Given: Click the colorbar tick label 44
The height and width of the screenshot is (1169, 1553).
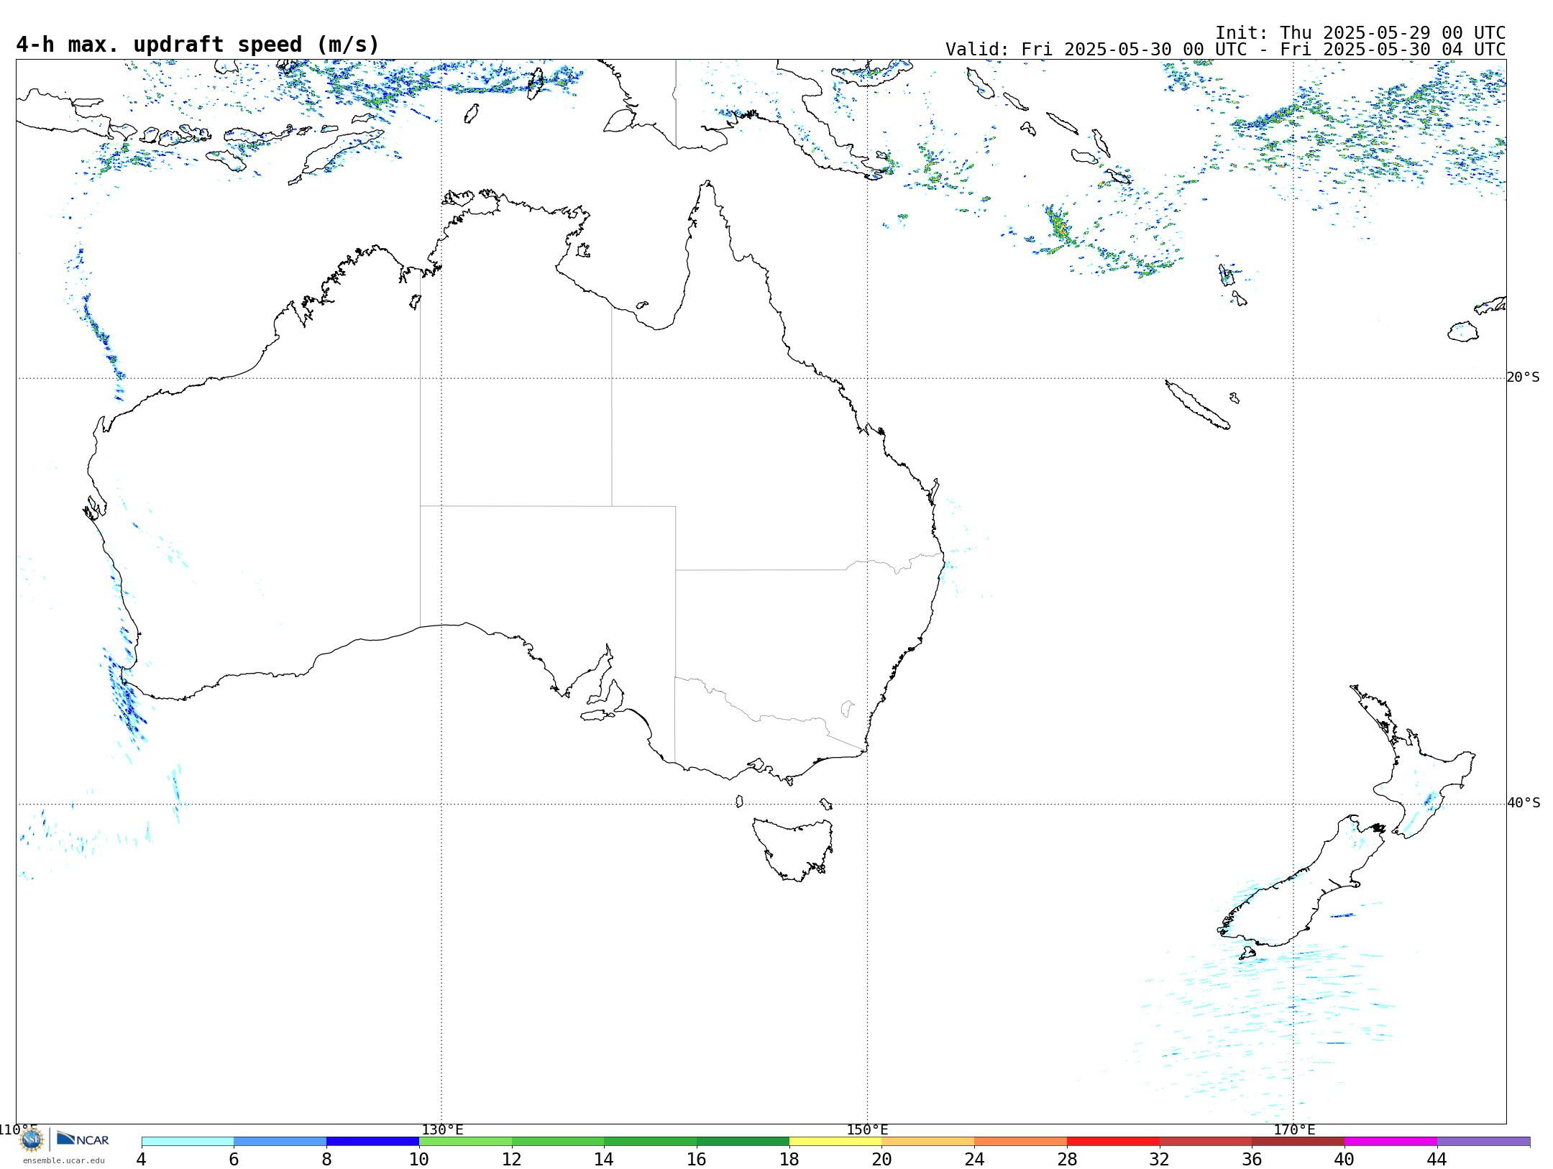Looking at the screenshot, I should pyautogui.click(x=1437, y=1160).
